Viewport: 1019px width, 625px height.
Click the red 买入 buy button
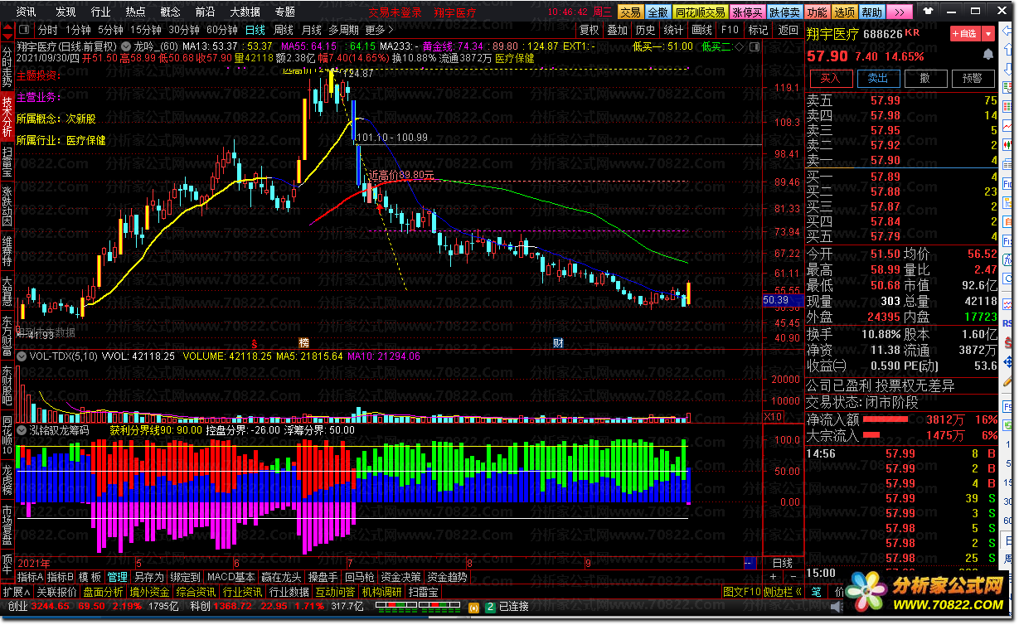coord(831,78)
